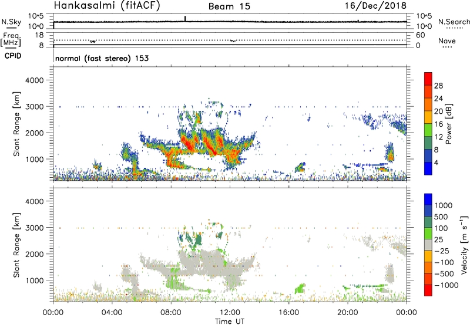
Task: Click the 60 tick on Nave axis
Action: (420, 35)
